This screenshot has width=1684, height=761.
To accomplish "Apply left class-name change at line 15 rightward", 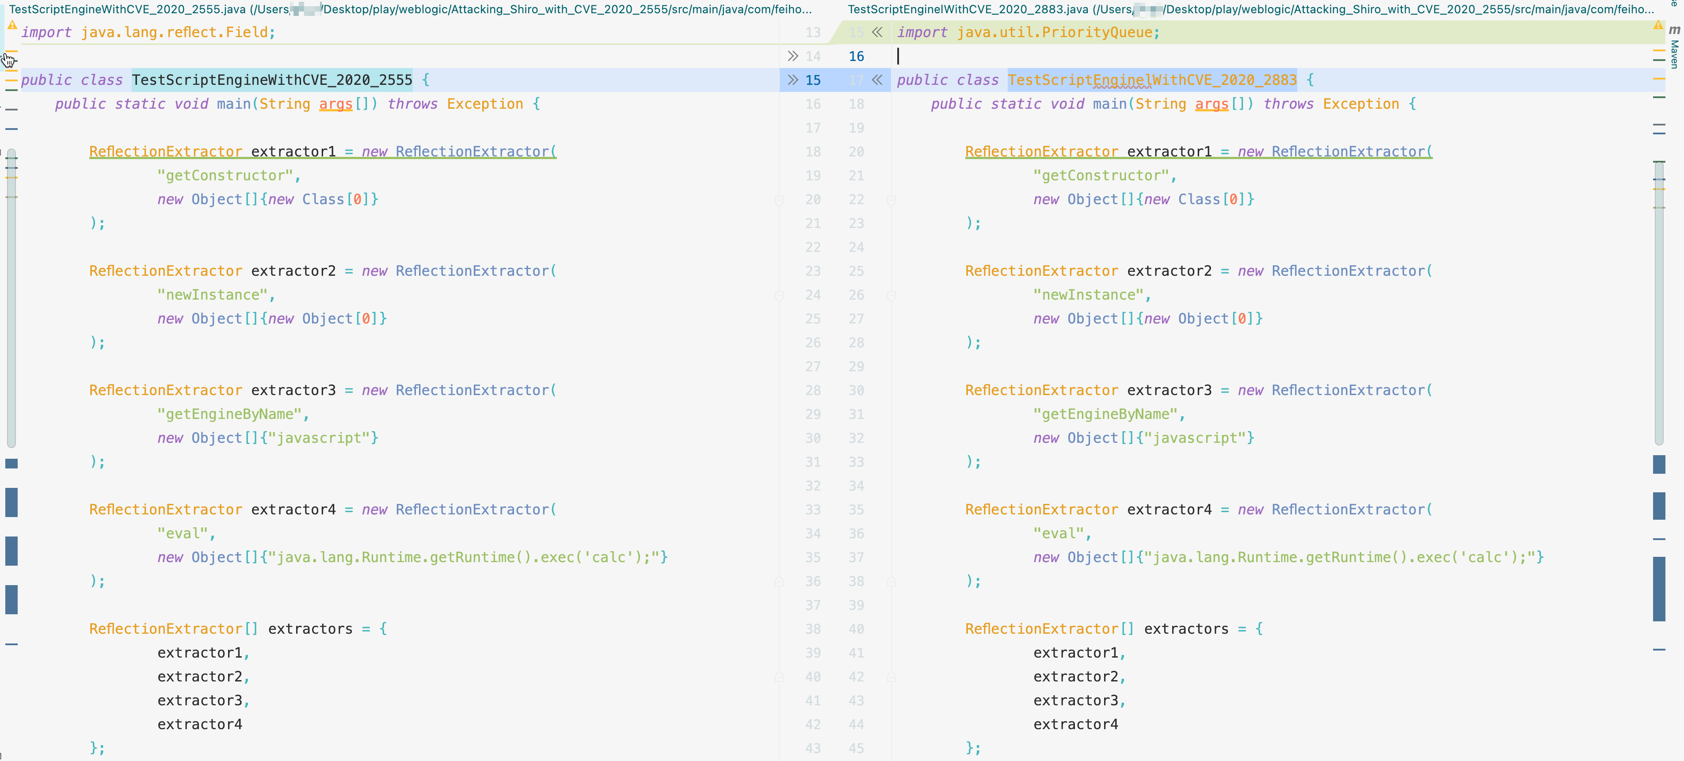I will (x=792, y=80).
